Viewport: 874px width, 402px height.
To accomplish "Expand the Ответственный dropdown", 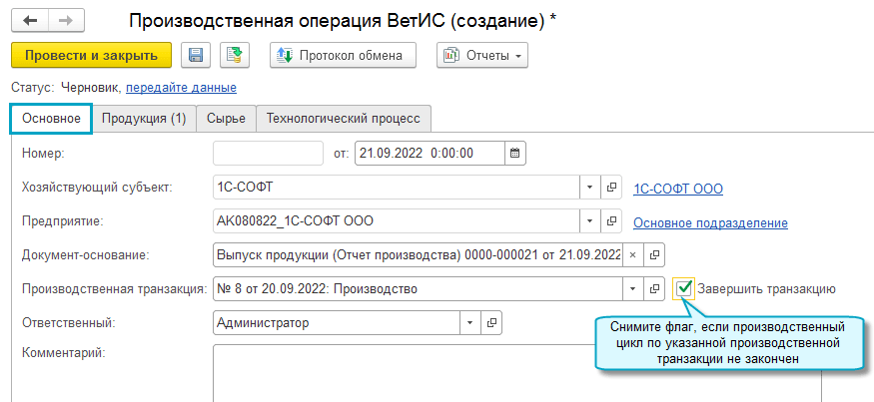I will pos(470,323).
